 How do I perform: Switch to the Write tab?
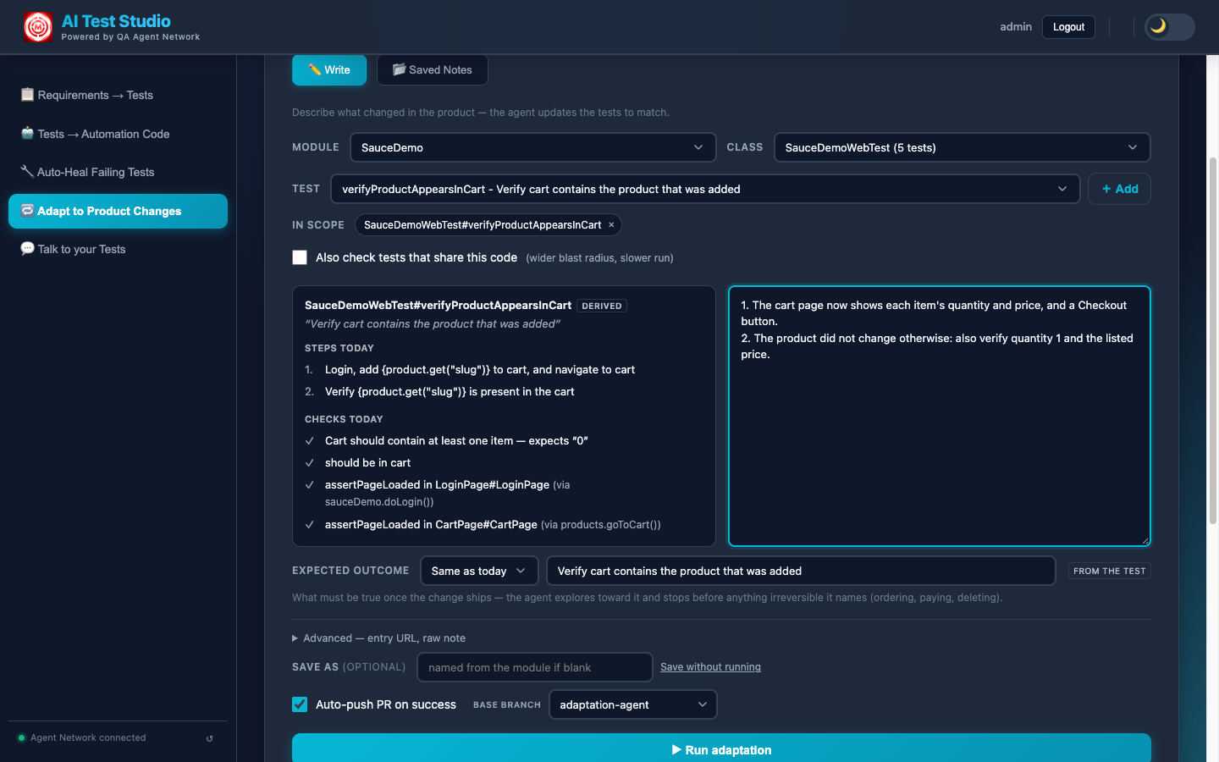(x=329, y=70)
